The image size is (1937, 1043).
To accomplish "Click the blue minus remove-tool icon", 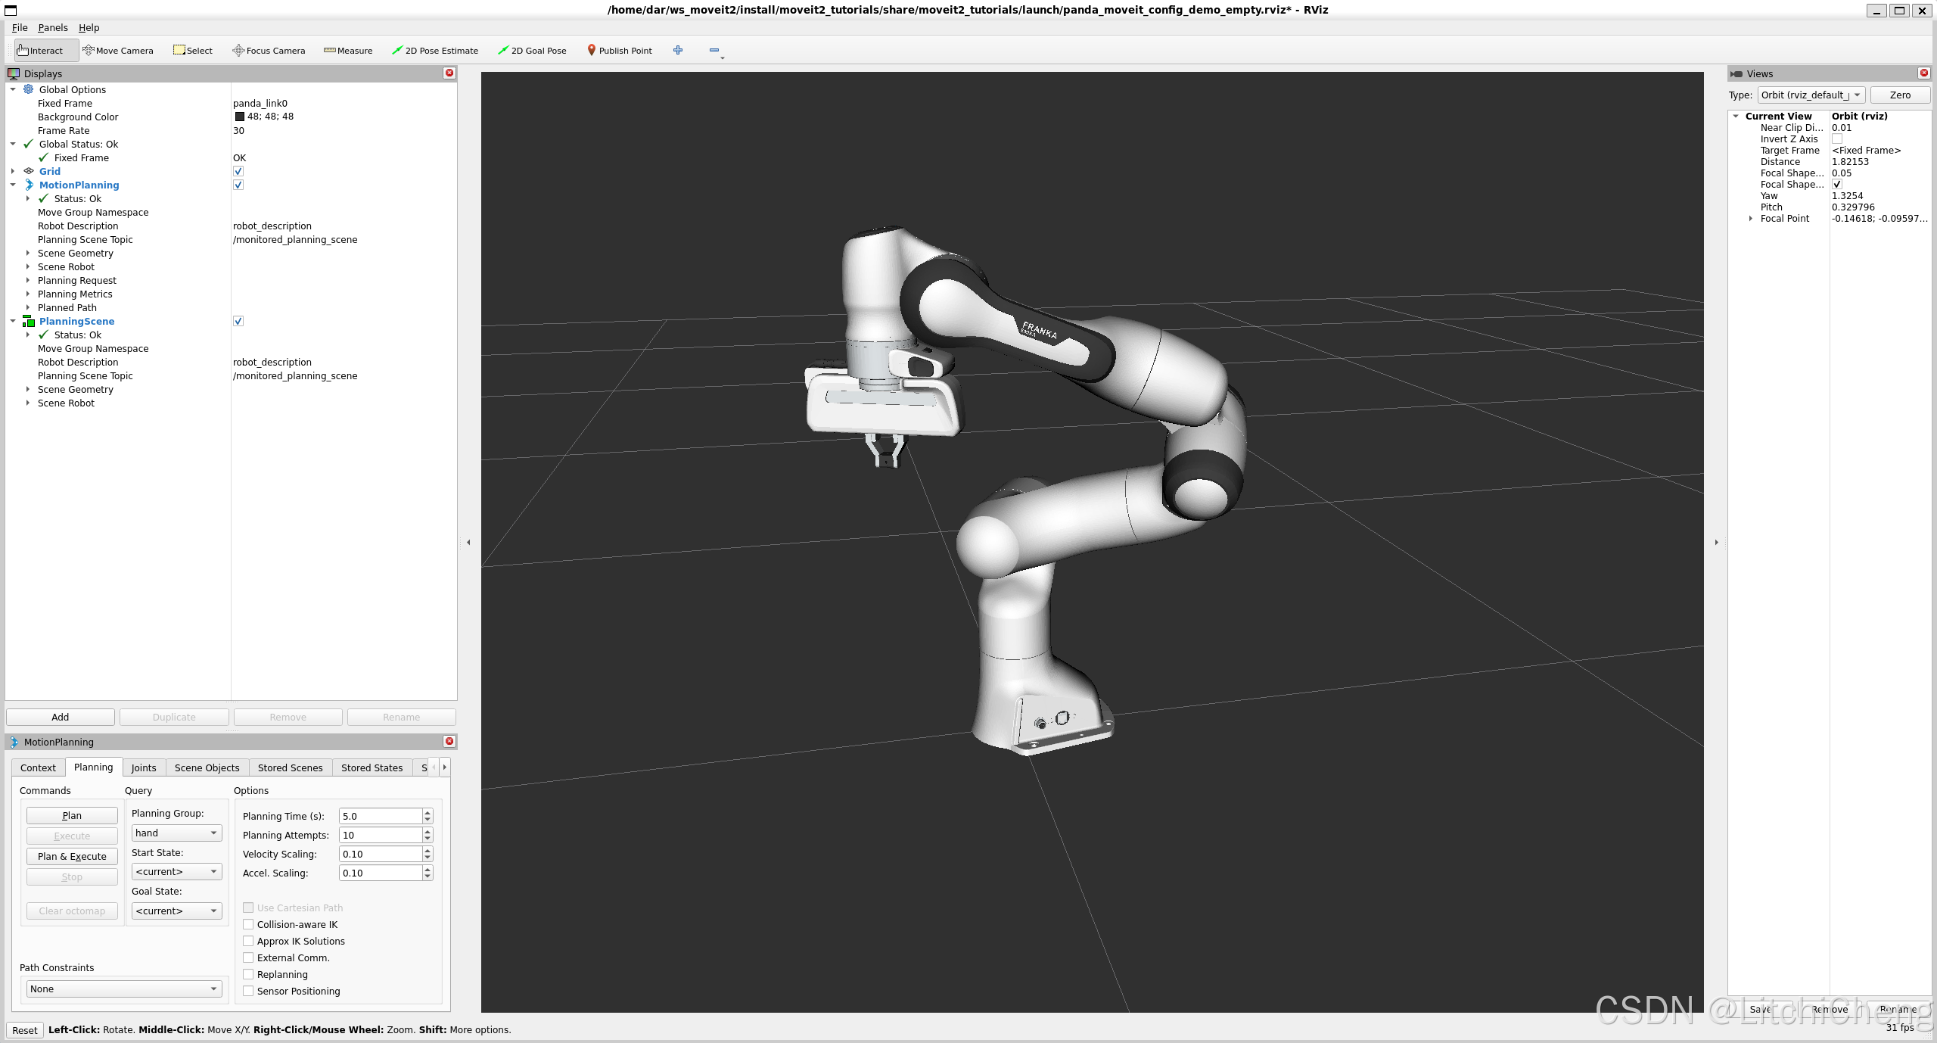I will [x=714, y=50].
